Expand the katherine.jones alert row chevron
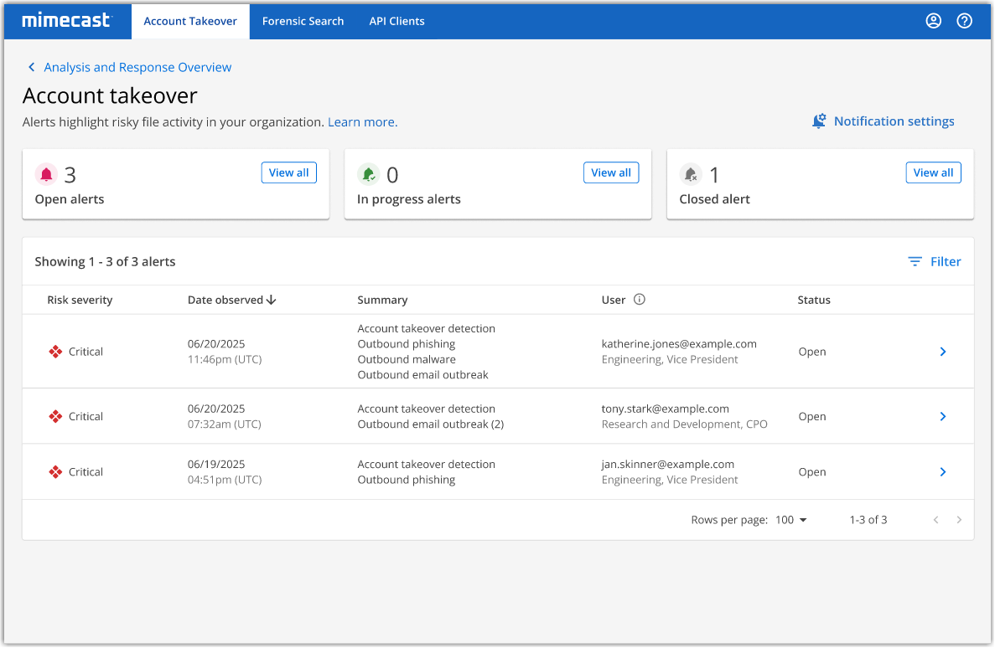The height and width of the screenshot is (648, 995). [x=942, y=352]
